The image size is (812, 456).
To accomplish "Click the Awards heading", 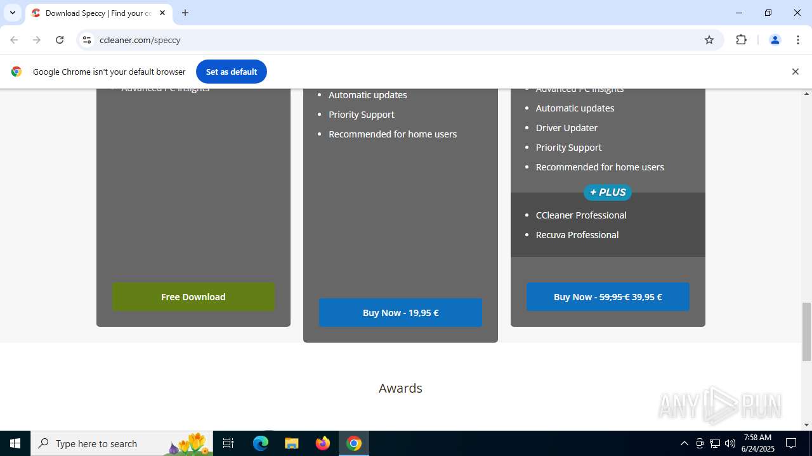I will point(400,388).
